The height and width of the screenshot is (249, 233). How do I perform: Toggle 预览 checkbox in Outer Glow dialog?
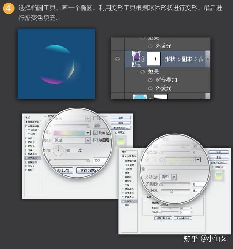(x=214, y=167)
